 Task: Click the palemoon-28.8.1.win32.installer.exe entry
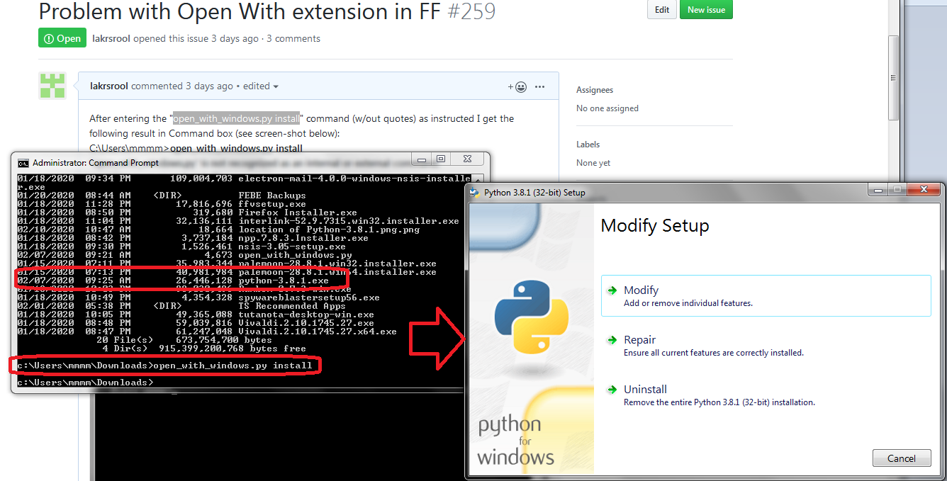pos(337,264)
